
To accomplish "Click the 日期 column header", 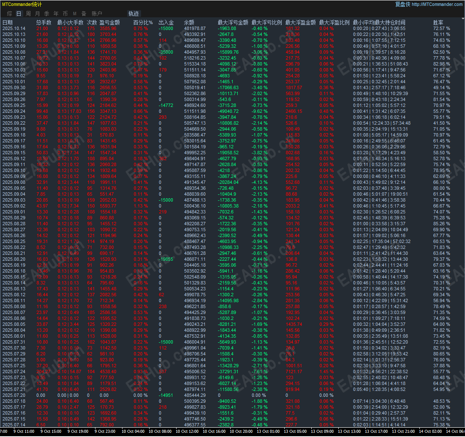I will pos(8,22).
